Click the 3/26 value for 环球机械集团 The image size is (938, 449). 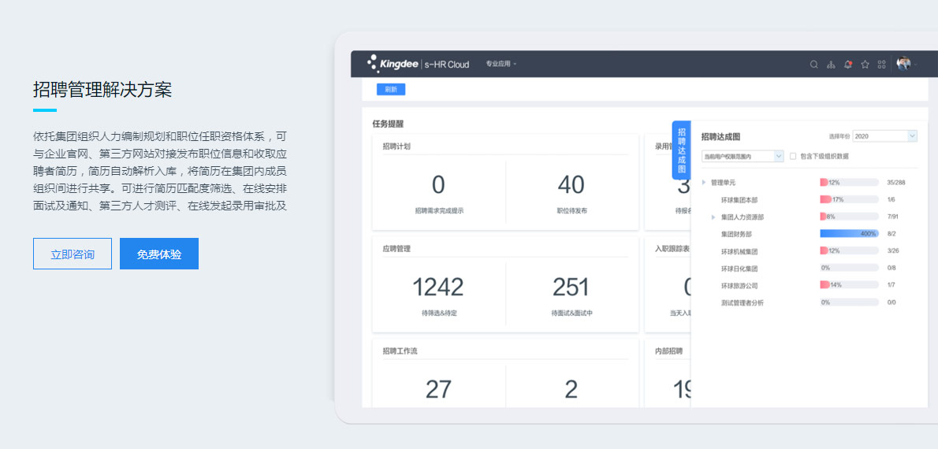[x=893, y=251]
